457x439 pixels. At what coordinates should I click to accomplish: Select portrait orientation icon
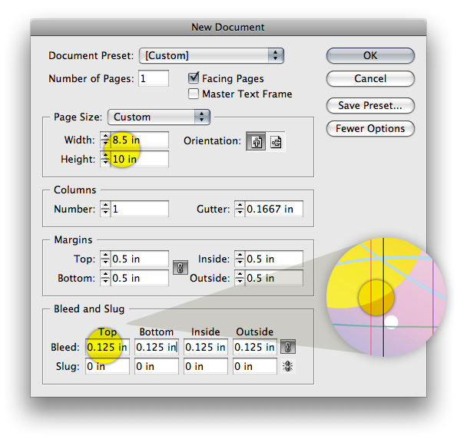pos(256,141)
